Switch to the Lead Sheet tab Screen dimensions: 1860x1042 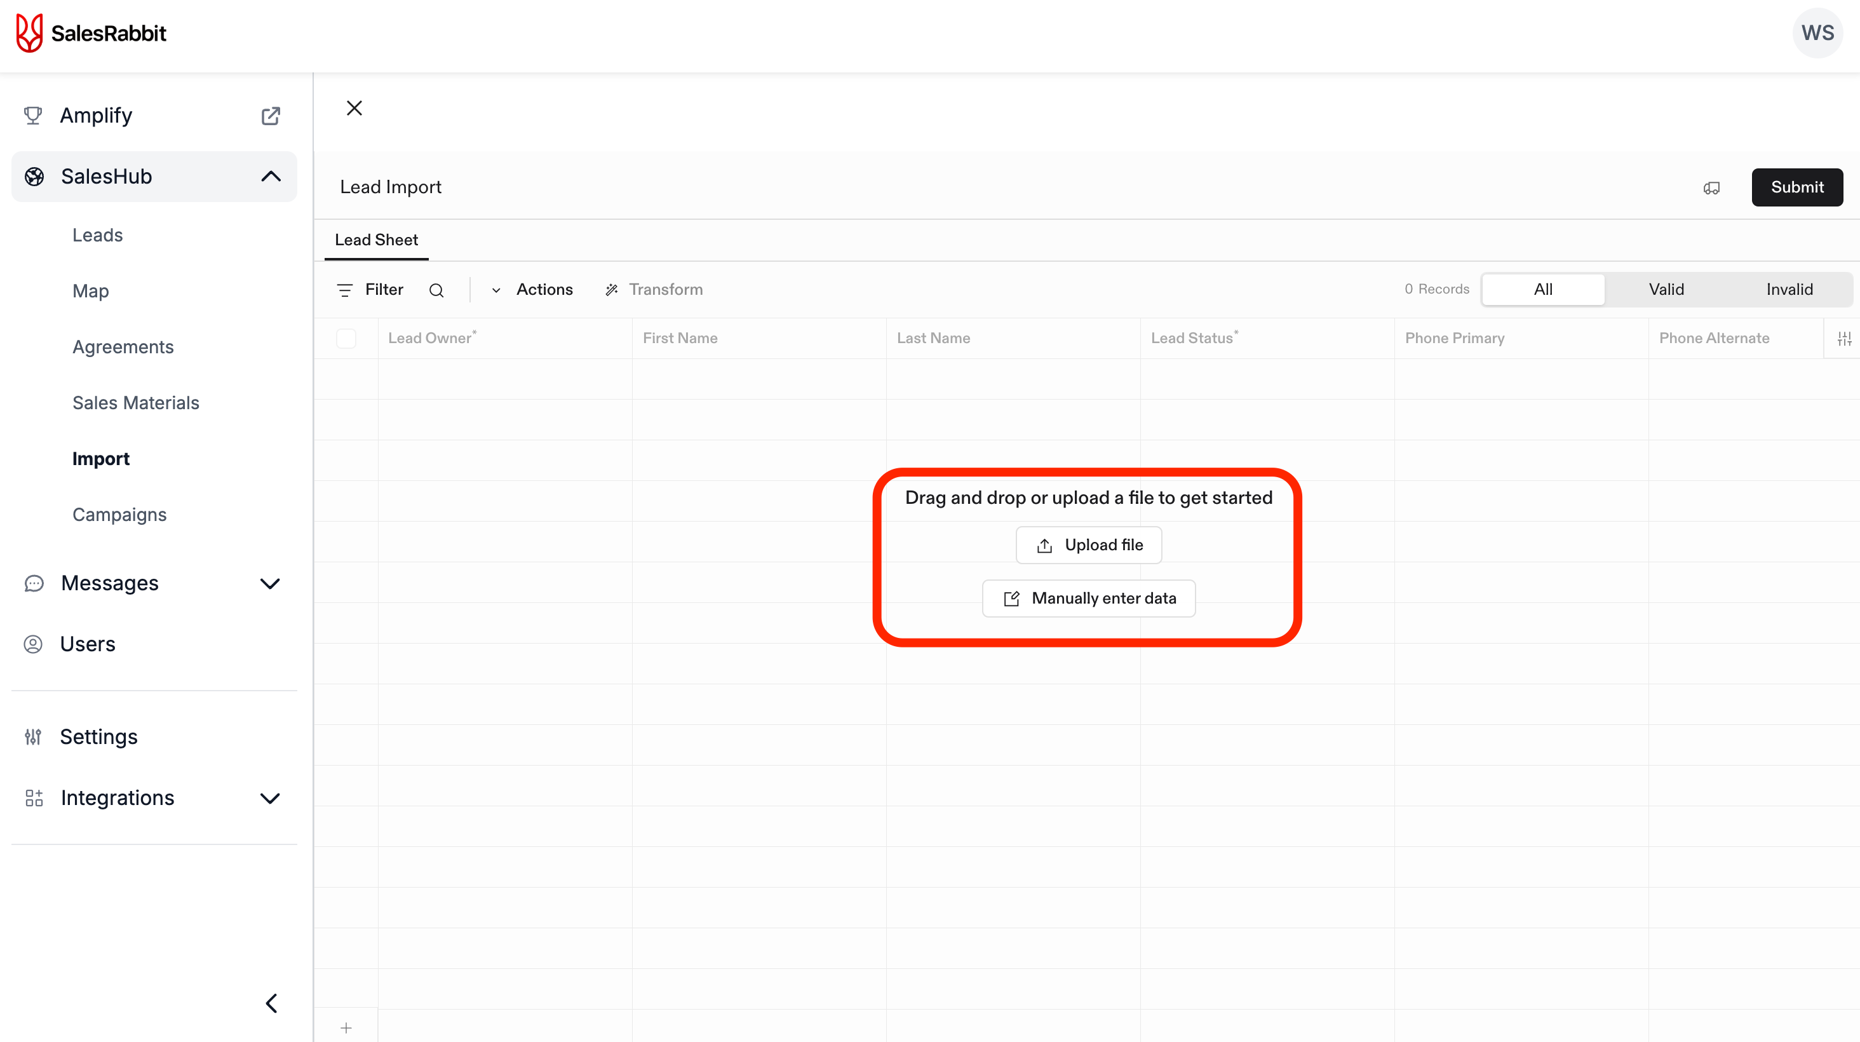coord(376,240)
